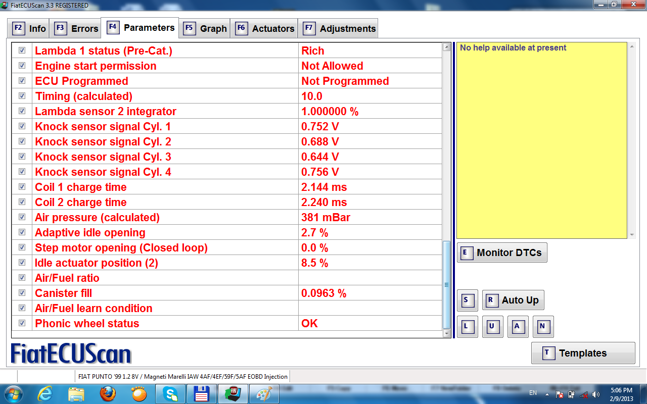Switch to the F6 Actuators tab
Screen dimensions: 647x404
pyautogui.click(x=264, y=28)
